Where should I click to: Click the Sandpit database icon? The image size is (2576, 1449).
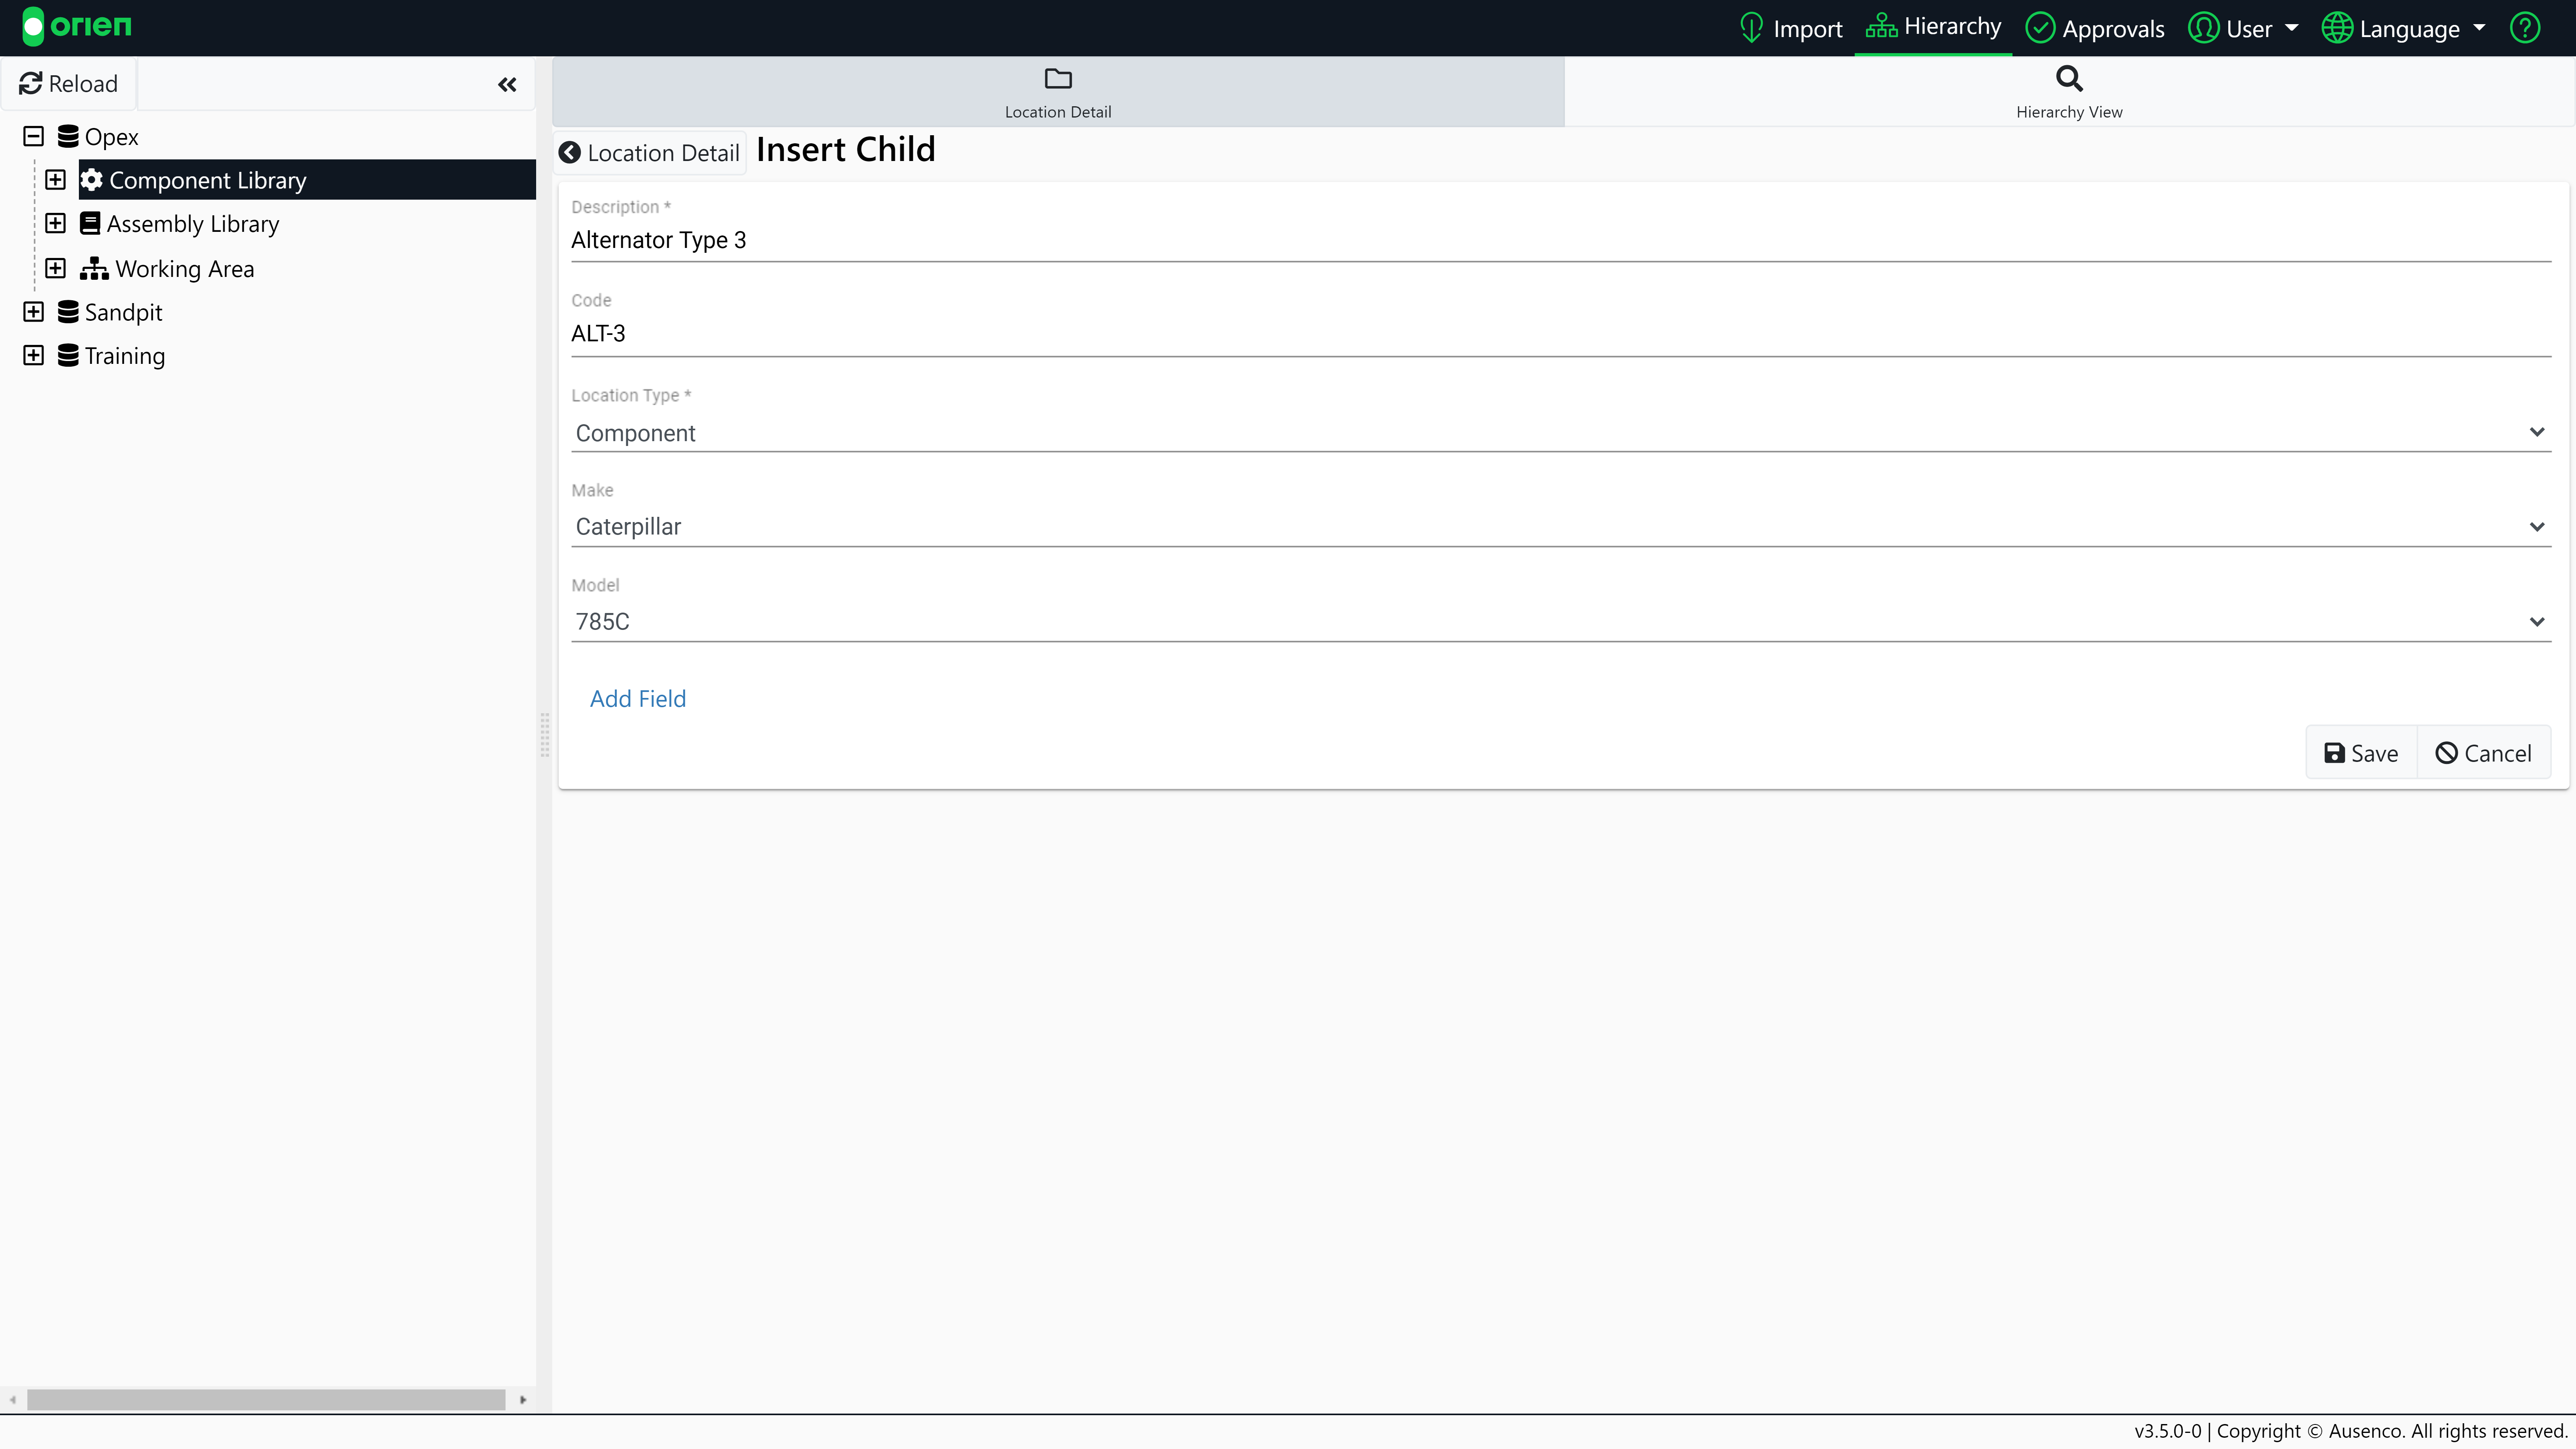point(68,312)
